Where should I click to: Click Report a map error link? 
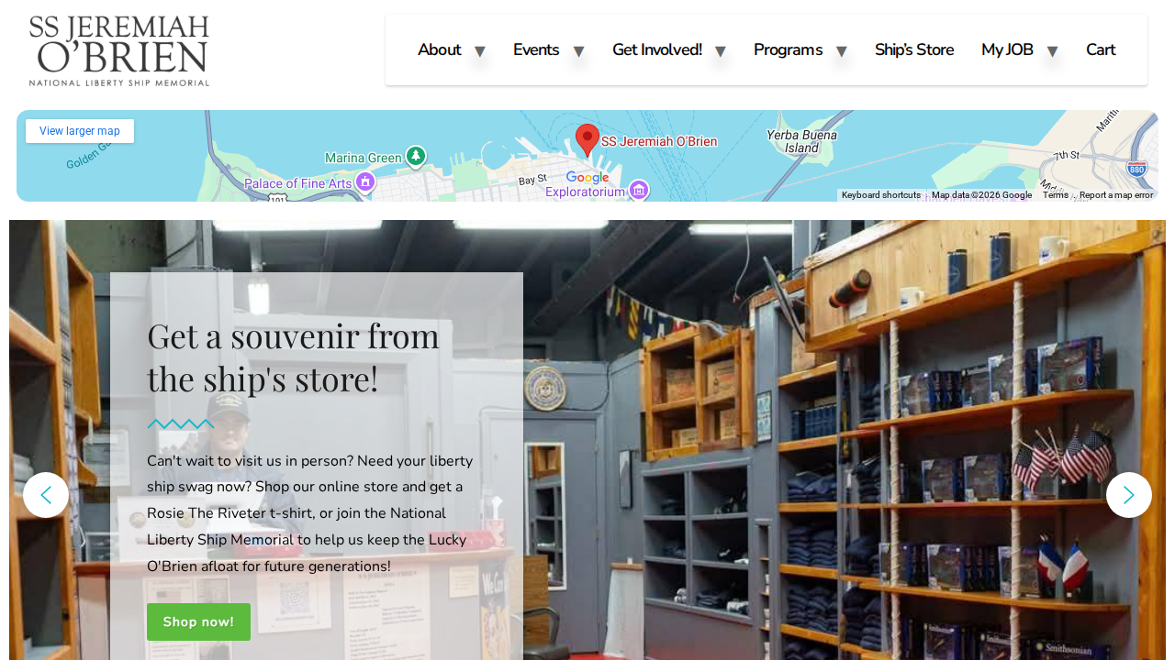1116,195
